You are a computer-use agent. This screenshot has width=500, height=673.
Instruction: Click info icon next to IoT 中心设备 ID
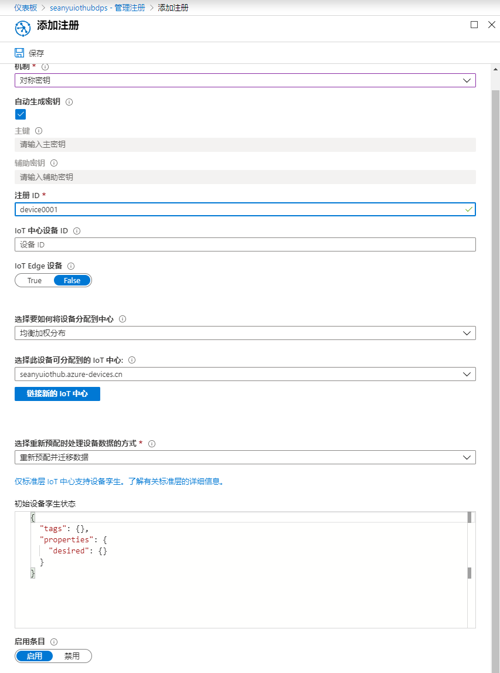[x=77, y=231]
